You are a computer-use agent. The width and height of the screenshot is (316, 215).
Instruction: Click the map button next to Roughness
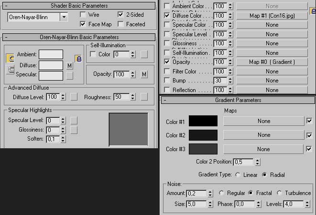coord(144,97)
